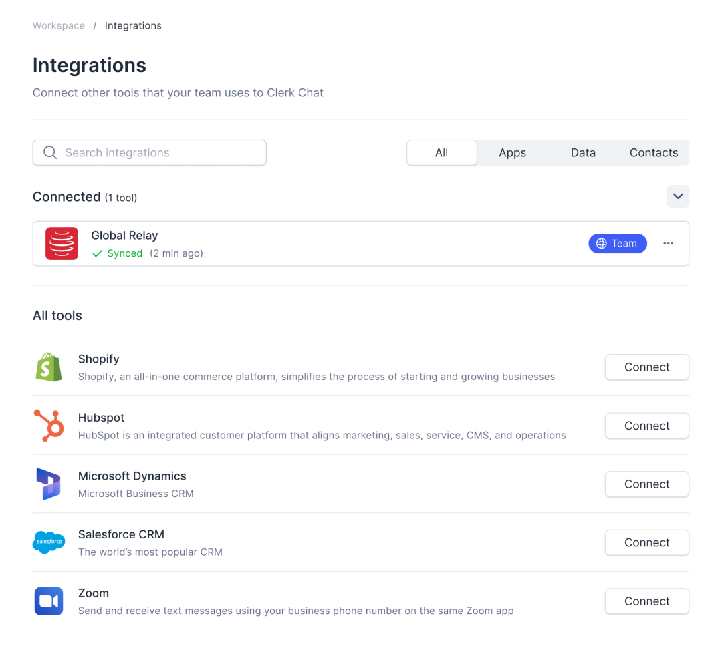
Task: Click the '(2 min ago)' sync timestamp
Action: pyautogui.click(x=176, y=253)
